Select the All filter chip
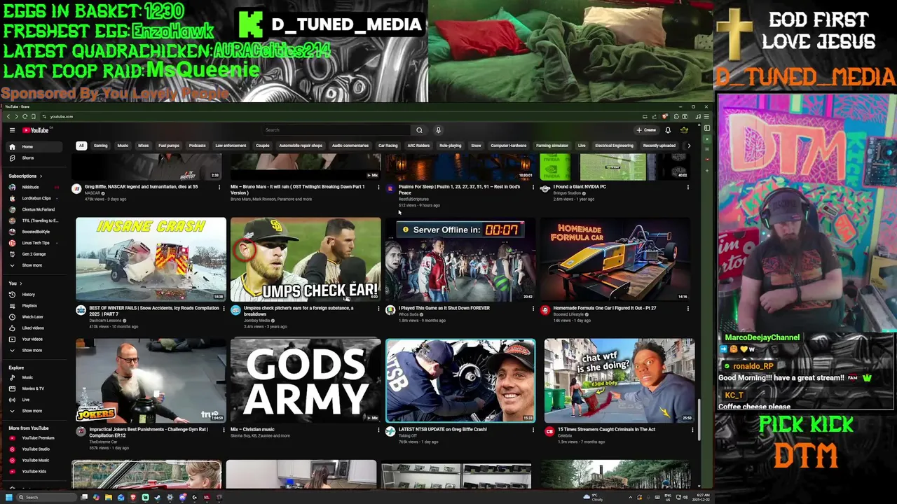The image size is (897, 504). [81, 146]
